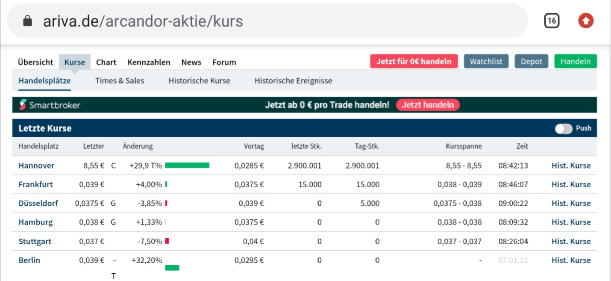Click Jetzt handeln in the Smartbroker banner
The height and width of the screenshot is (281, 611).
point(428,104)
